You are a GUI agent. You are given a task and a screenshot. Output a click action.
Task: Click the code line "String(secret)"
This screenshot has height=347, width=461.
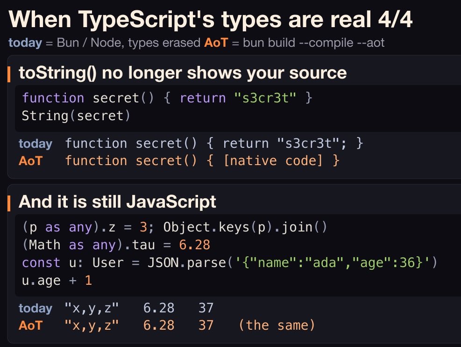coord(76,116)
